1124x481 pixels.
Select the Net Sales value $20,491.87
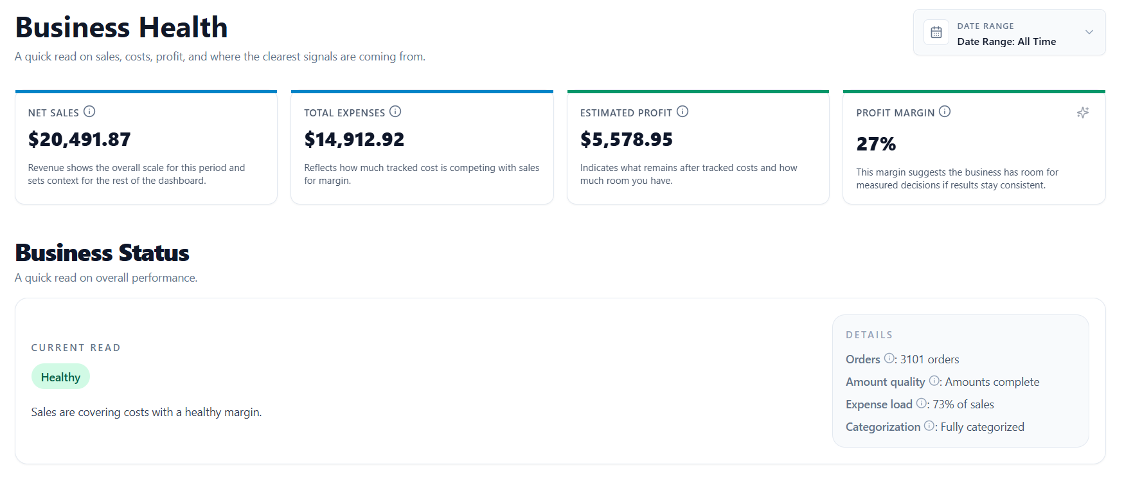[x=79, y=139]
